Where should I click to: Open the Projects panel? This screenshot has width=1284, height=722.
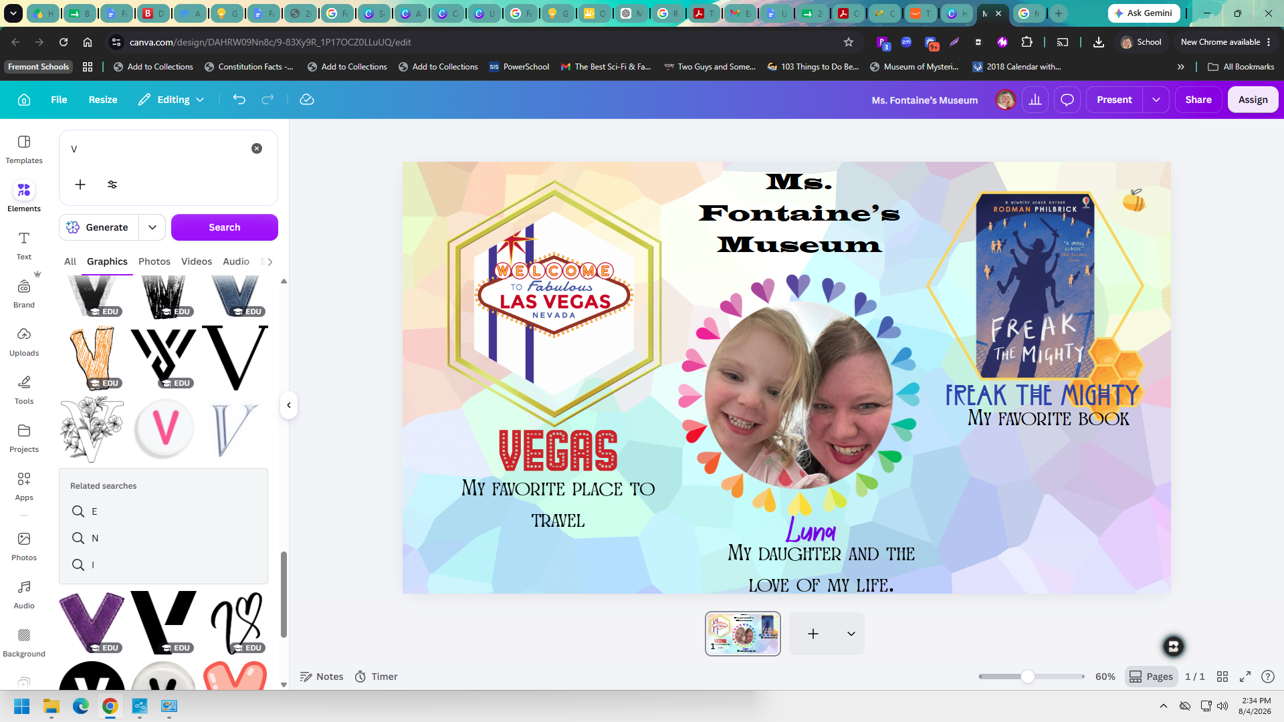[24, 438]
